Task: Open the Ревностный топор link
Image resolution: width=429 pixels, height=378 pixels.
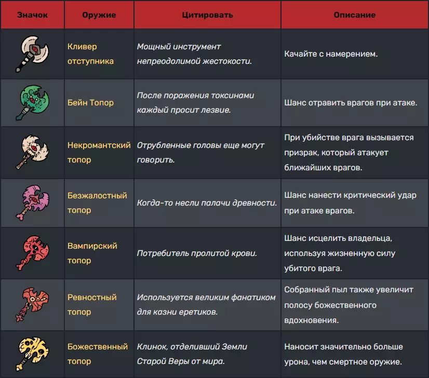Action: (x=92, y=305)
